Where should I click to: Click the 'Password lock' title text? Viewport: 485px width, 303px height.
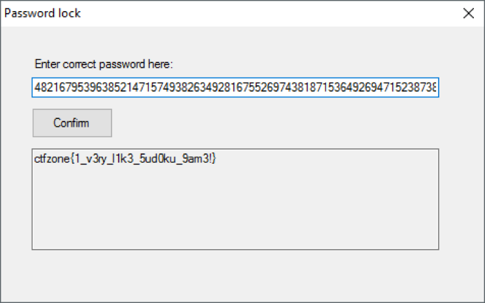(x=43, y=13)
